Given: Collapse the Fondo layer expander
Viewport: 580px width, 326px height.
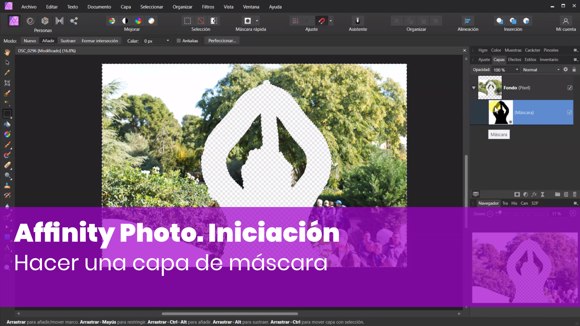Looking at the screenshot, I should tap(474, 88).
